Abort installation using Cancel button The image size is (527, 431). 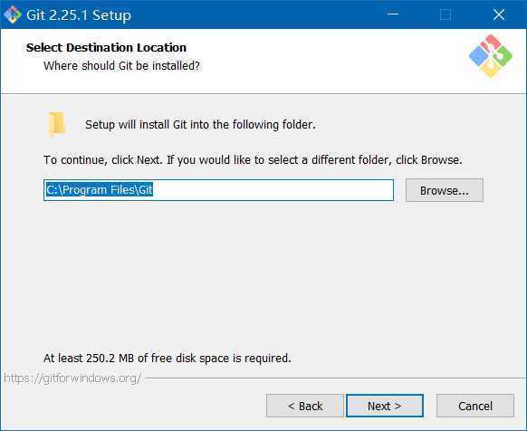click(475, 406)
